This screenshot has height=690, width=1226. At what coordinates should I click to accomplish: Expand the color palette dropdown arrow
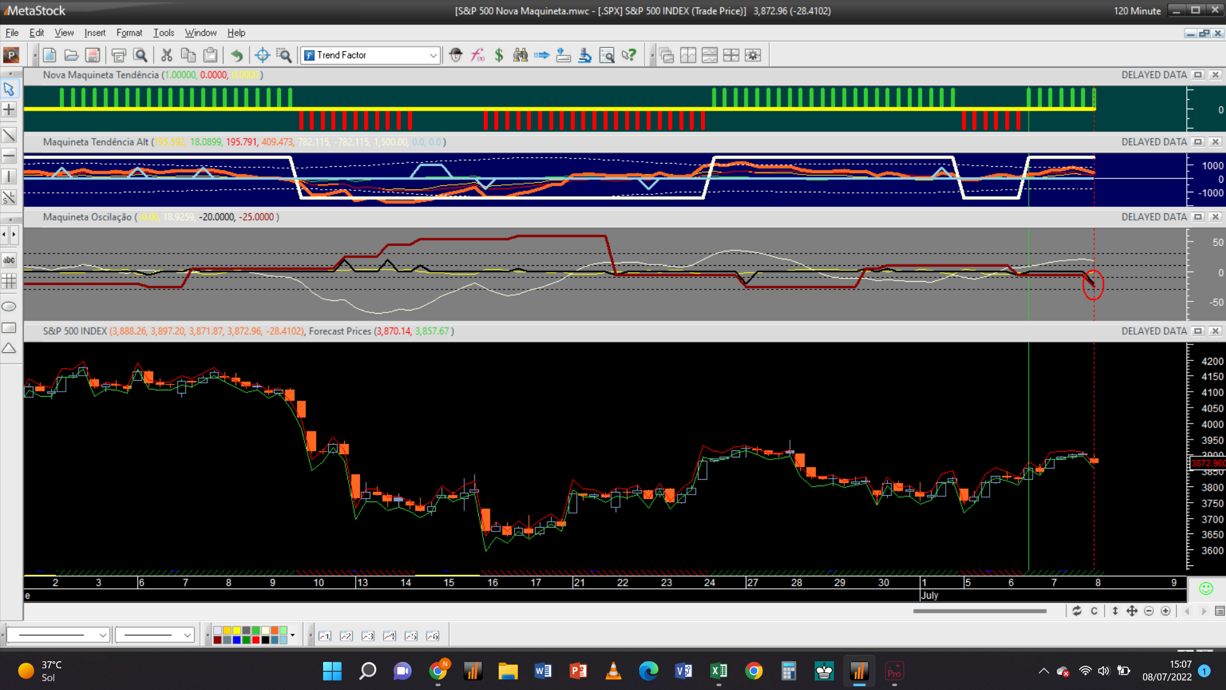point(292,635)
